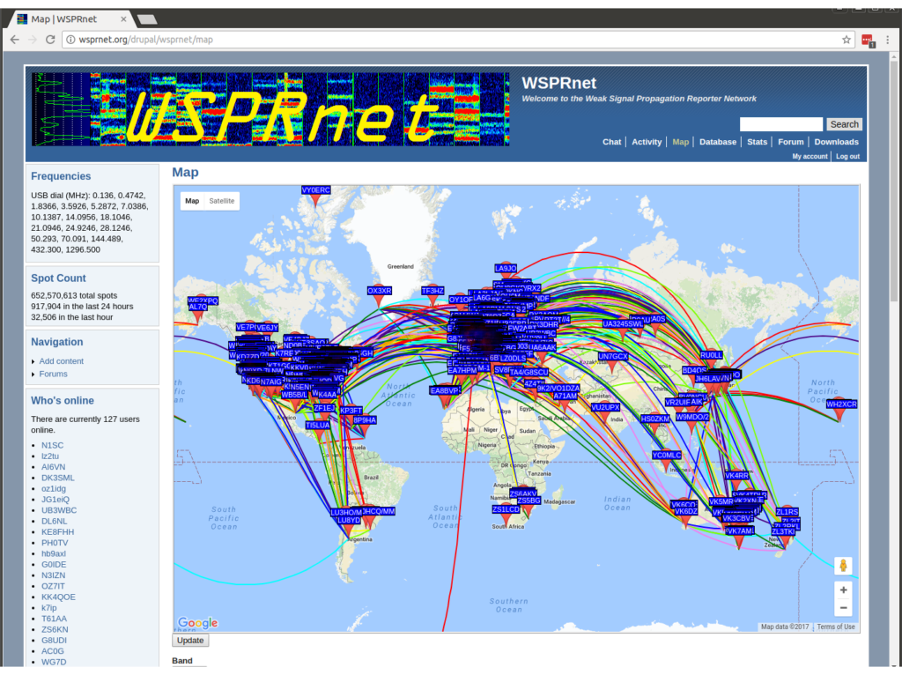Screen dimensions: 902x675
Task: Open Forums navigation link
Action: [x=53, y=374]
